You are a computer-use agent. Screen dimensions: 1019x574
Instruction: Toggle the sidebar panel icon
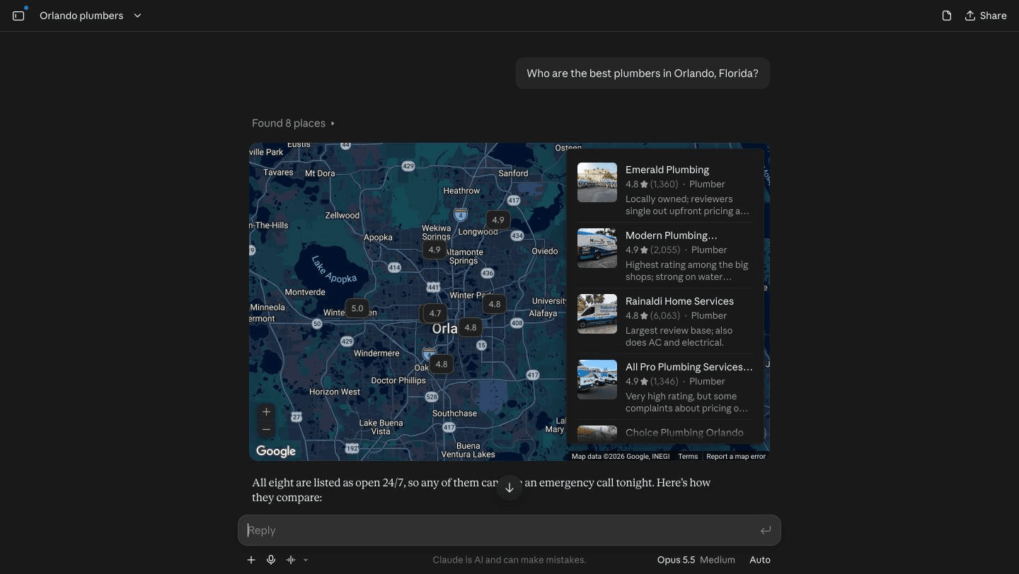point(18,16)
